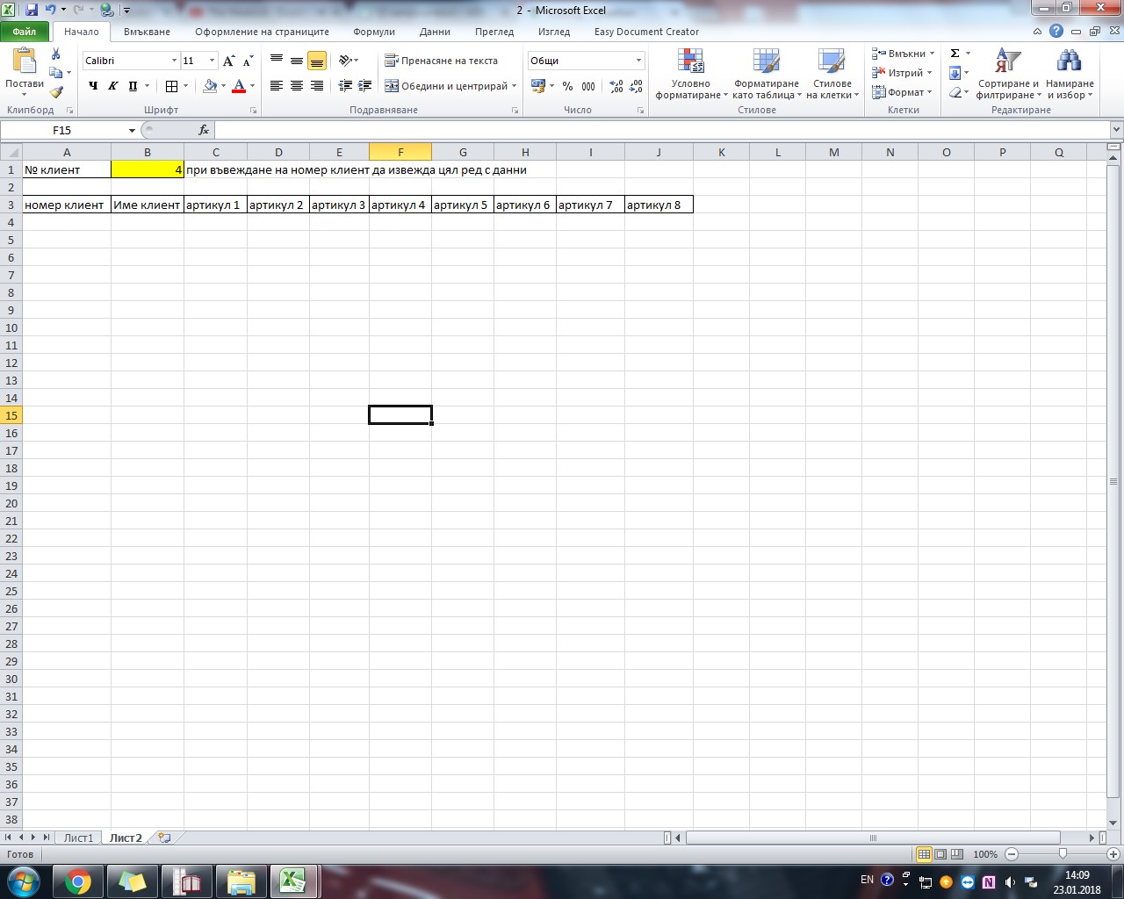This screenshot has height=899, width=1124.
Task: Expand Вмъкни cells dropdown
Action: click(x=932, y=54)
